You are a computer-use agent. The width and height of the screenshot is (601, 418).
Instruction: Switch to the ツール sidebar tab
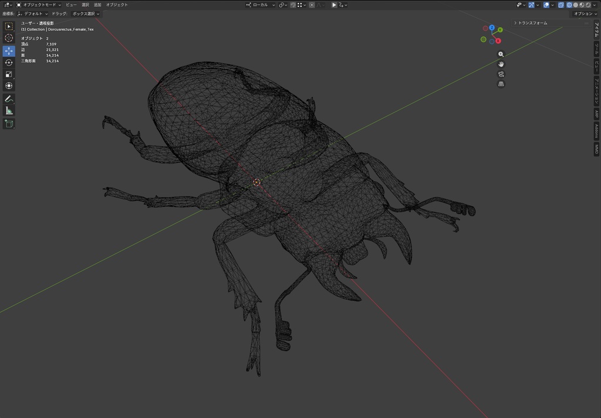596,48
